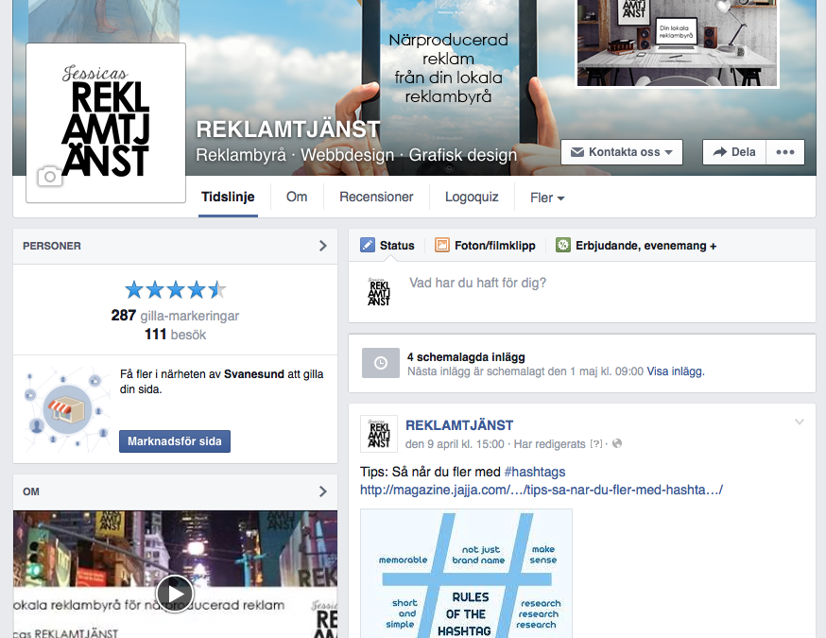Click the REKLAMTJÄNST page title on the cover

[x=287, y=129]
